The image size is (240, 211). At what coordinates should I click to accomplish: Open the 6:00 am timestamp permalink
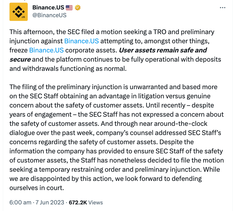point(20,202)
